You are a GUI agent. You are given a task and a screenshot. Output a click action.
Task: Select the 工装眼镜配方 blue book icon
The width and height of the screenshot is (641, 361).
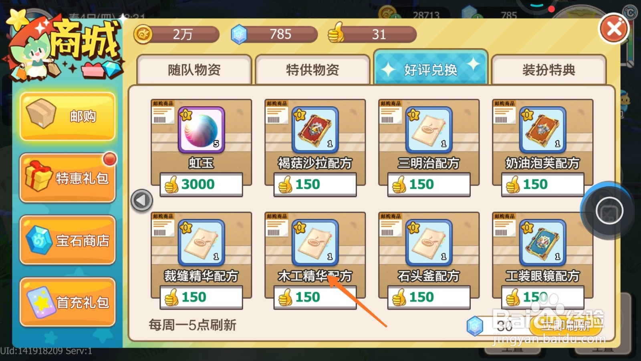(542, 242)
